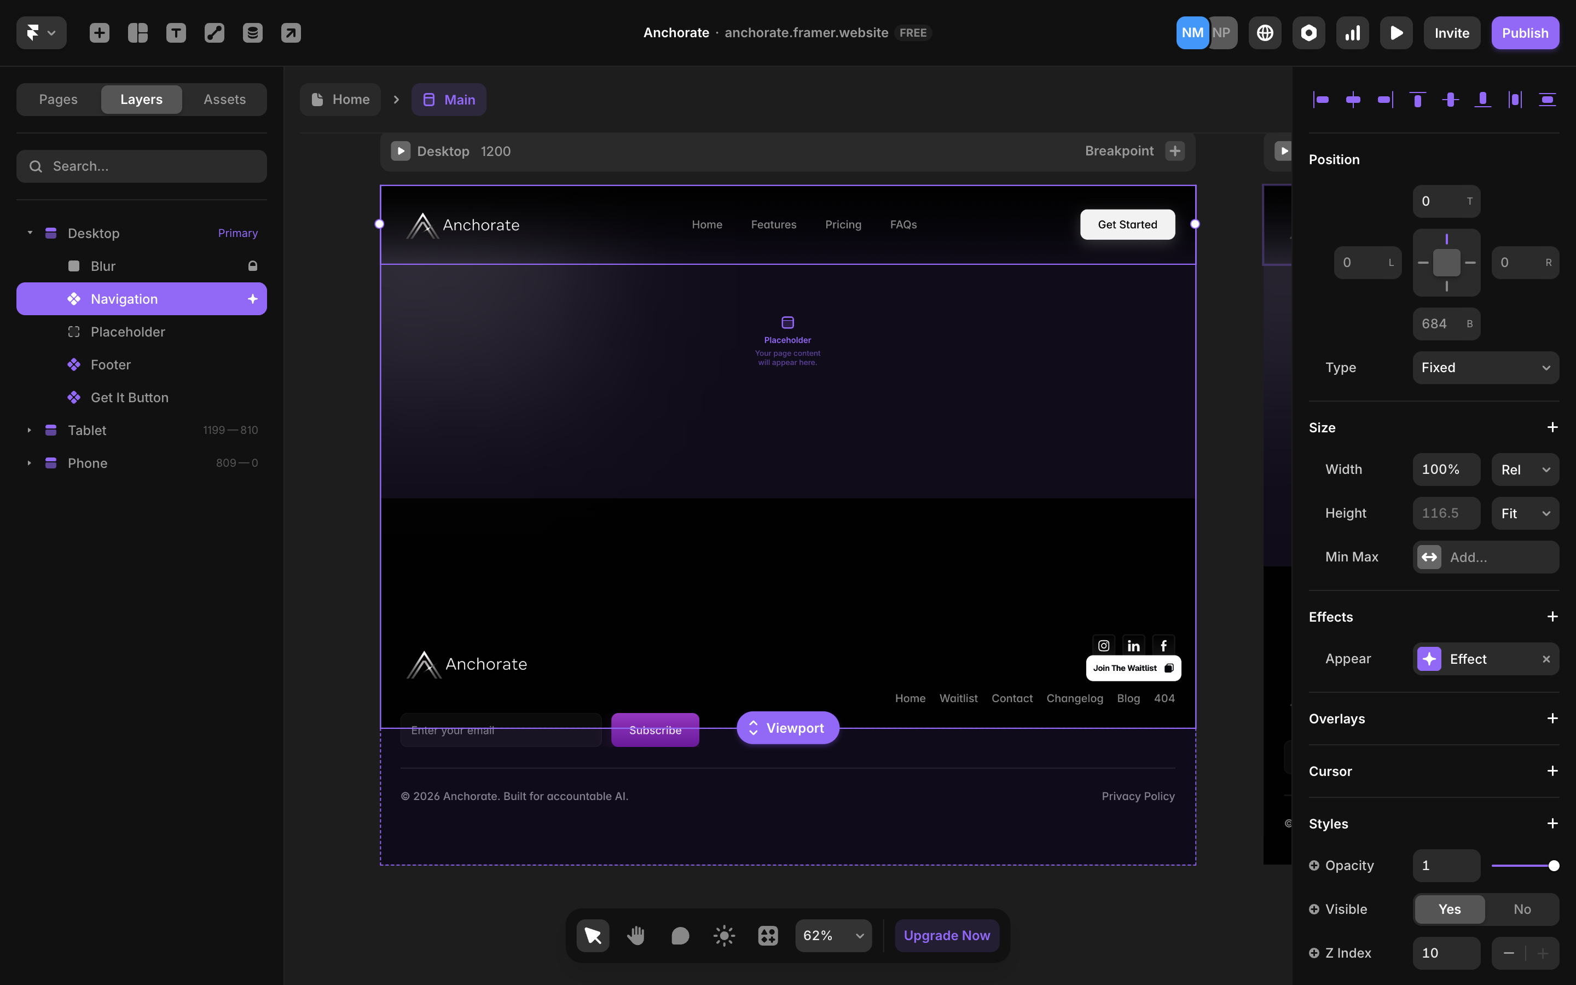
Task: Open the 62% zoom level dropdown
Action: click(x=833, y=936)
